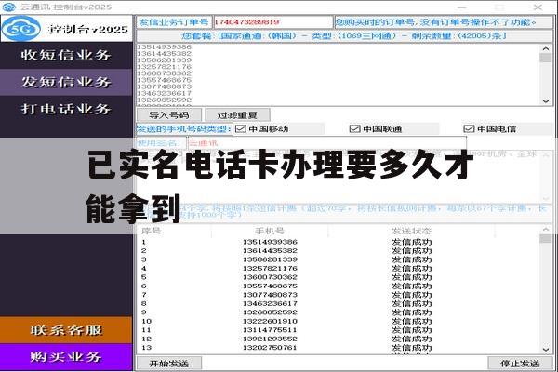Click the order number input field
The height and width of the screenshot is (372, 558).
pyautogui.click(x=272, y=22)
